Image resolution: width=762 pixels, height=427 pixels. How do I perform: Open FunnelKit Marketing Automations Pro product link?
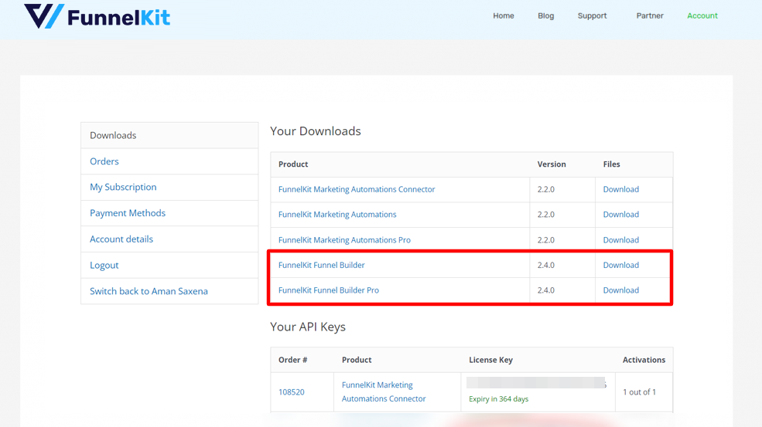(x=344, y=240)
